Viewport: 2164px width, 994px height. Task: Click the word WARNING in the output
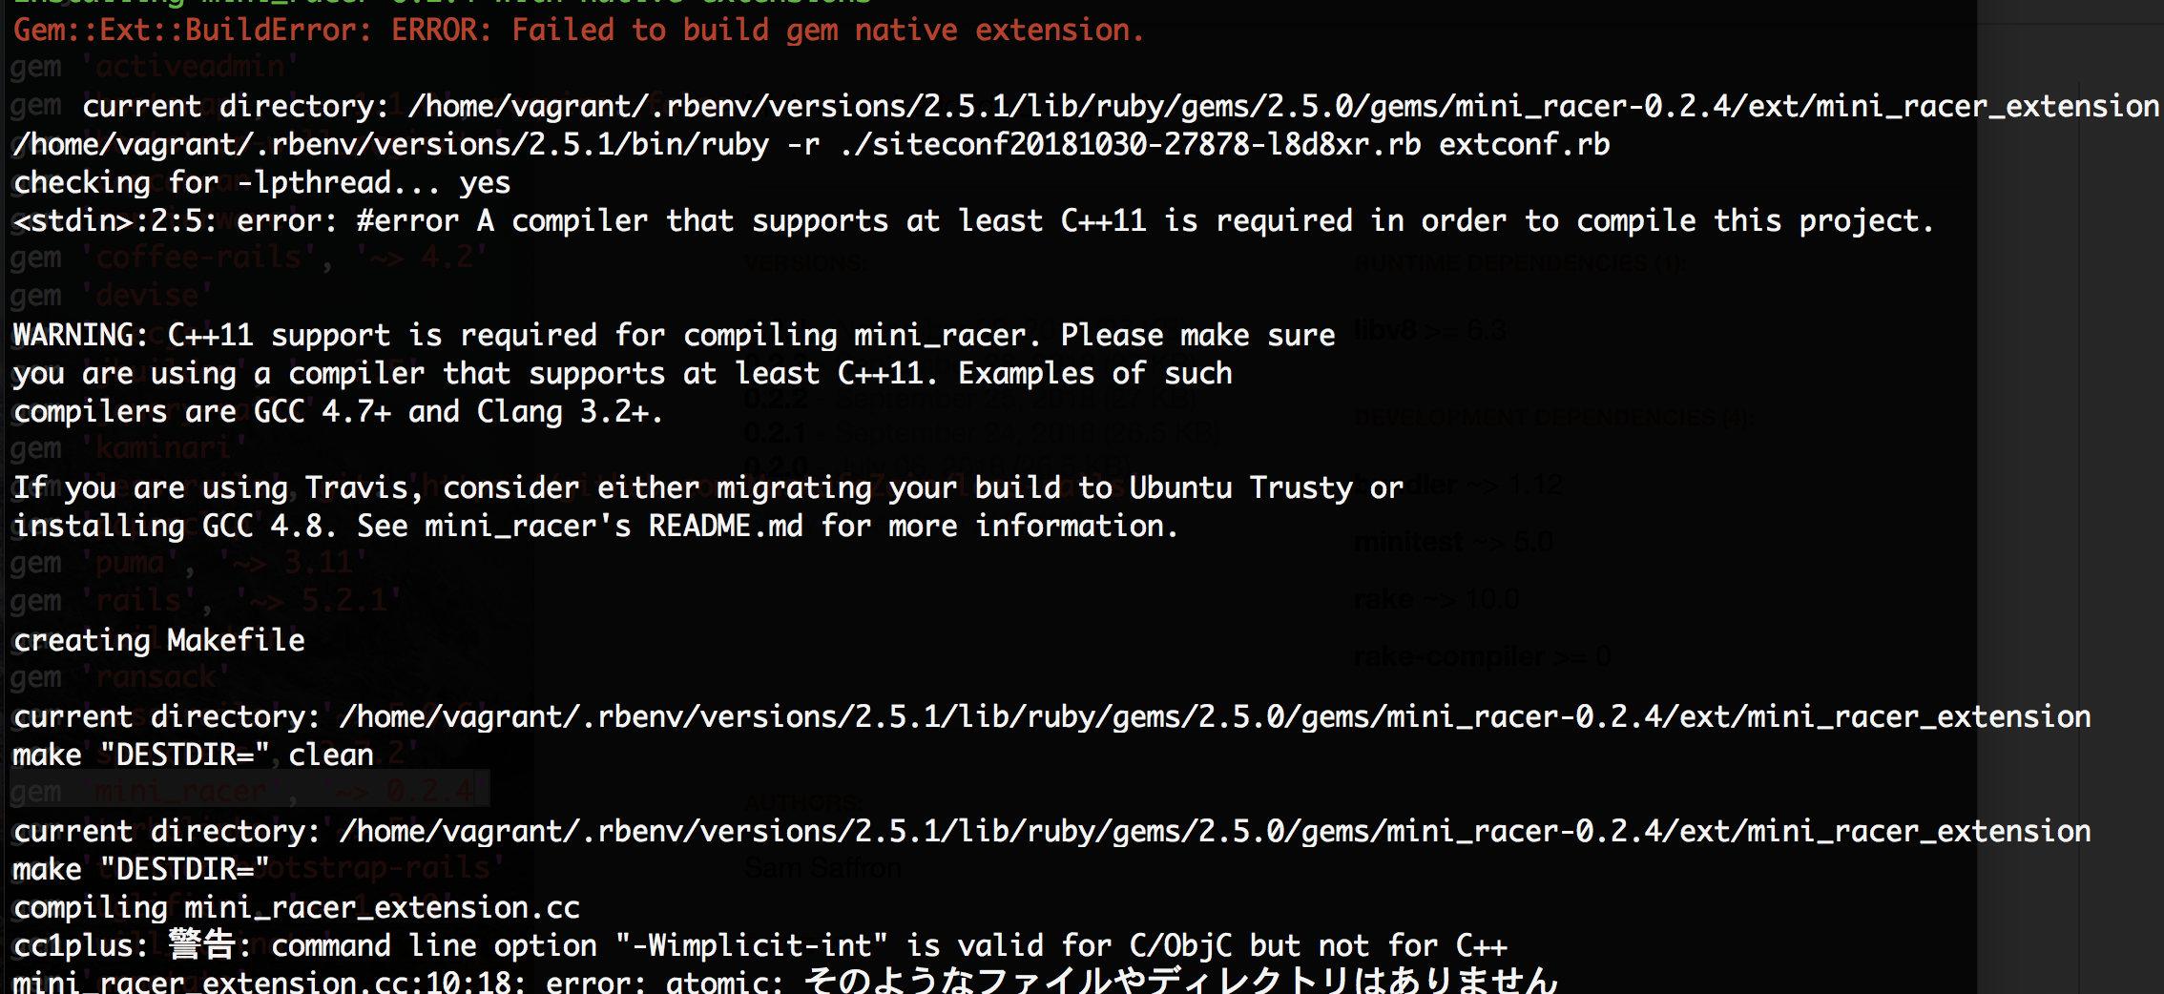[x=80, y=336]
